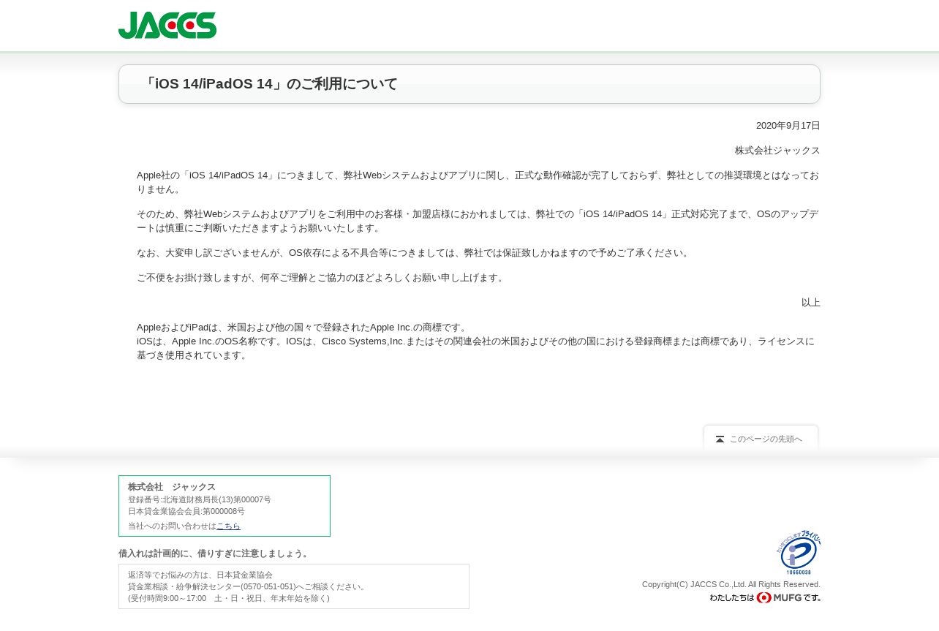Image resolution: width=939 pixels, height=631 pixels.
Task: Click trademark note AppleおよびiPadは
Action: coord(303,328)
